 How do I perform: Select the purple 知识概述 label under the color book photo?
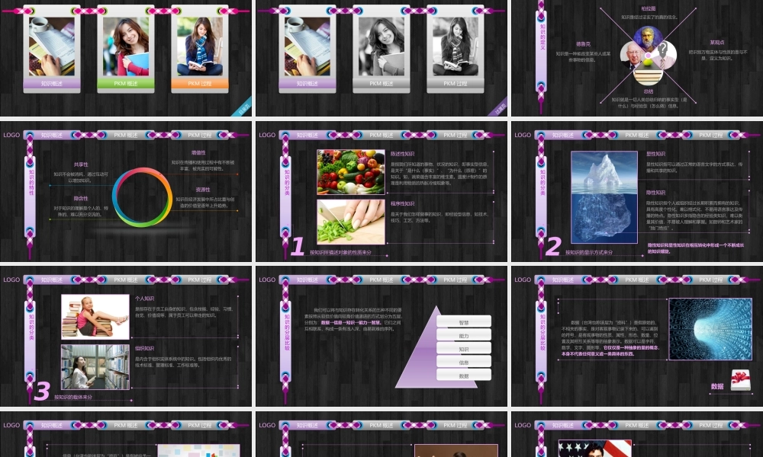click(52, 84)
